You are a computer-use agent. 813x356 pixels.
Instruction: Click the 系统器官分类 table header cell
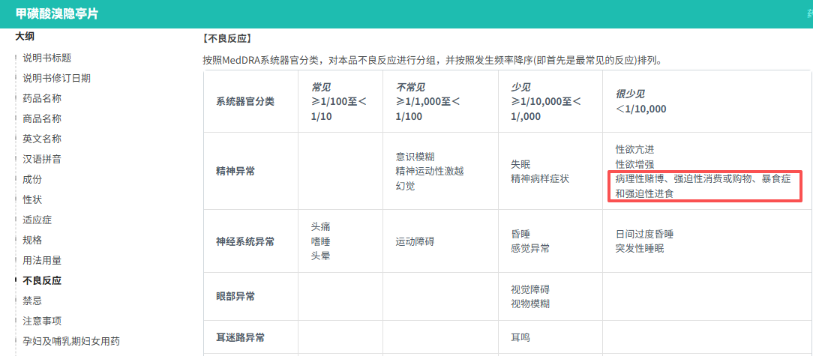coord(245,101)
